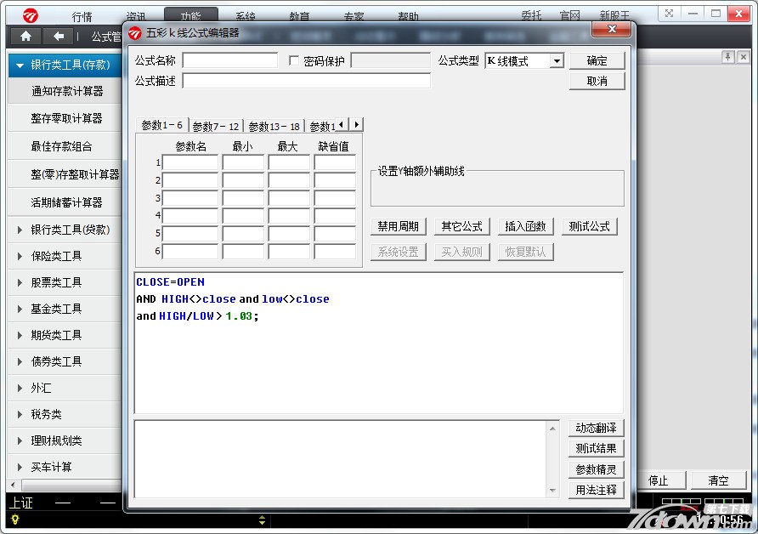Click the back arrow icon in toolbar
758x534 pixels.
tap(59, 36)
